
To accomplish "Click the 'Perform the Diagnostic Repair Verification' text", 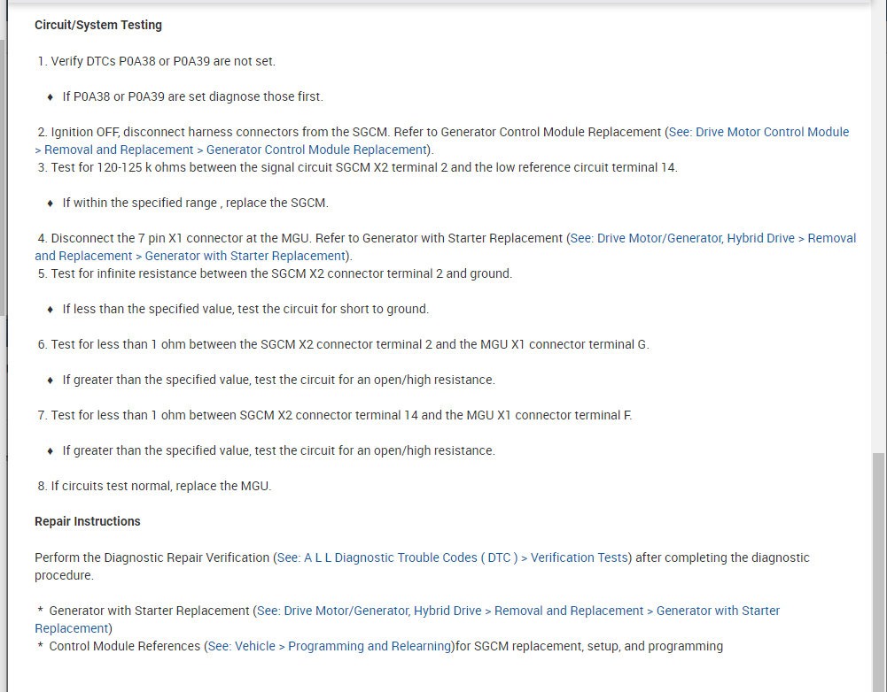I will pos(152,557).
